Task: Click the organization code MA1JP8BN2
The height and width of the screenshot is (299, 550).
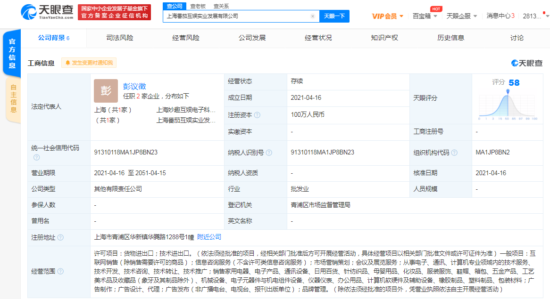Action: click(x=492, y=152)
